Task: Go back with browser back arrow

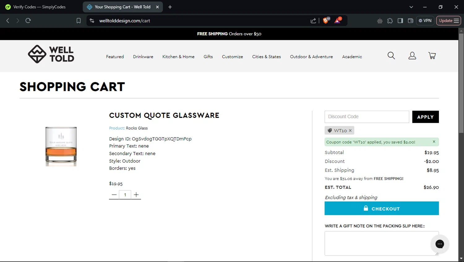Action: pos(8,21)
